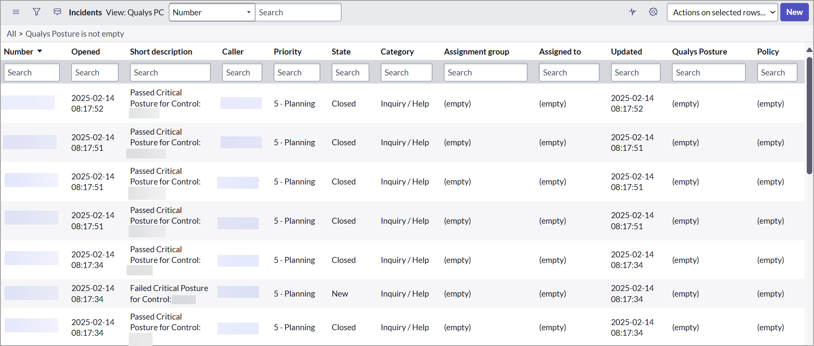
Task: Click the vertical scrollbar thumb
Action: point(809,115)
